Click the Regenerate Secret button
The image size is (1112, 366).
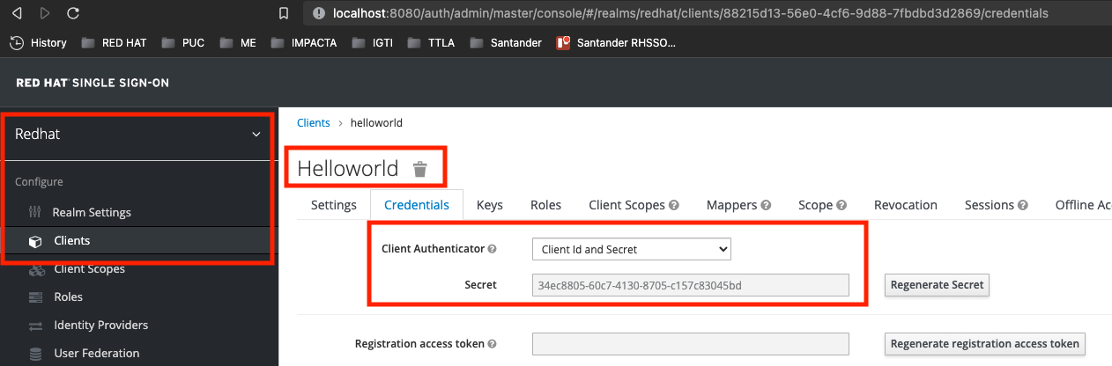[938, 285]
